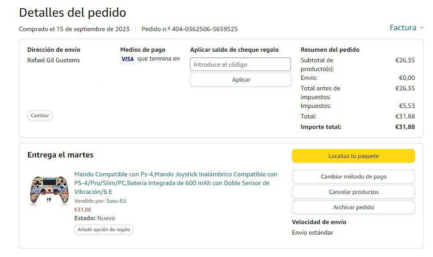433x257 pixels.
Task: Click the Cambiar address button
Action: point(40,115)
